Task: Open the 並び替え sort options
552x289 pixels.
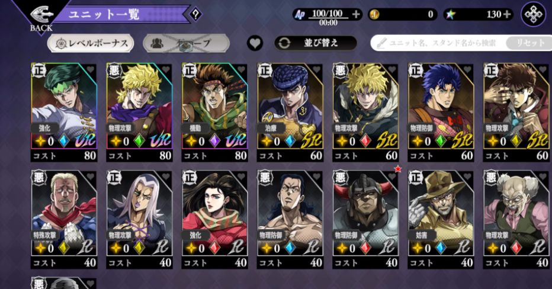Action: tap(316, 43)
